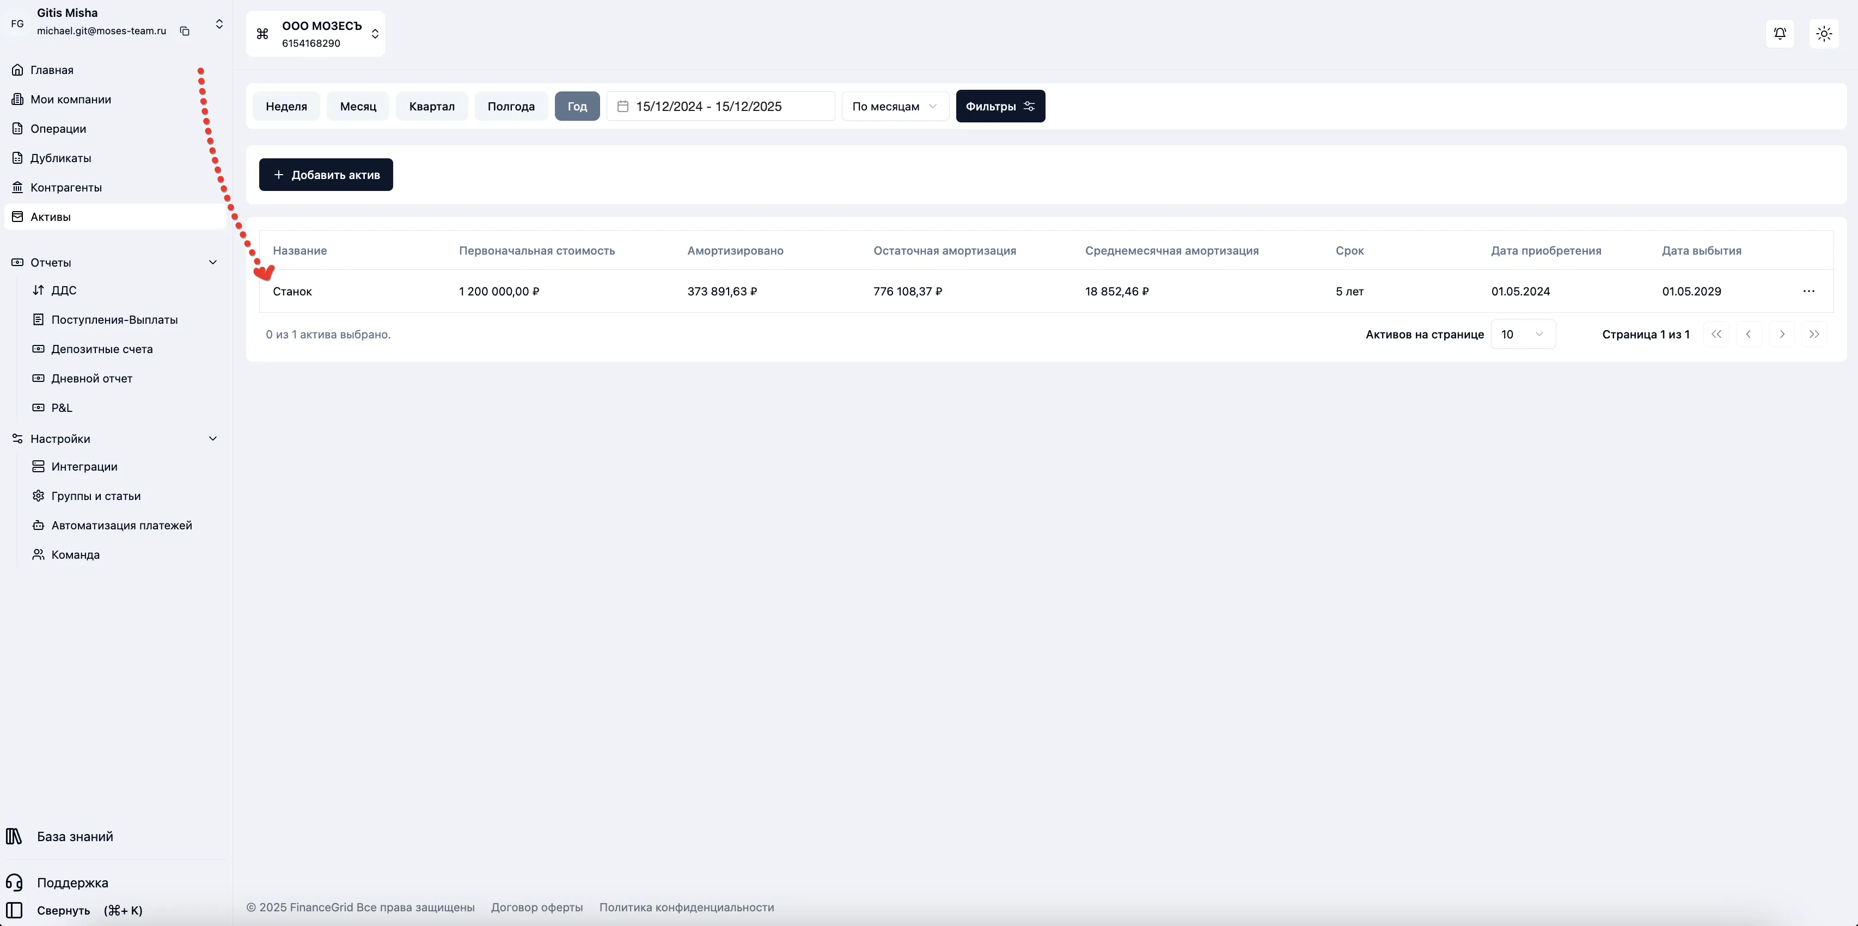Open Активов на странице dropdown showing 10
Image resolution: width=1858 pixels, height=926 pixels.
pyautogui.click(x=1523, y=335)
